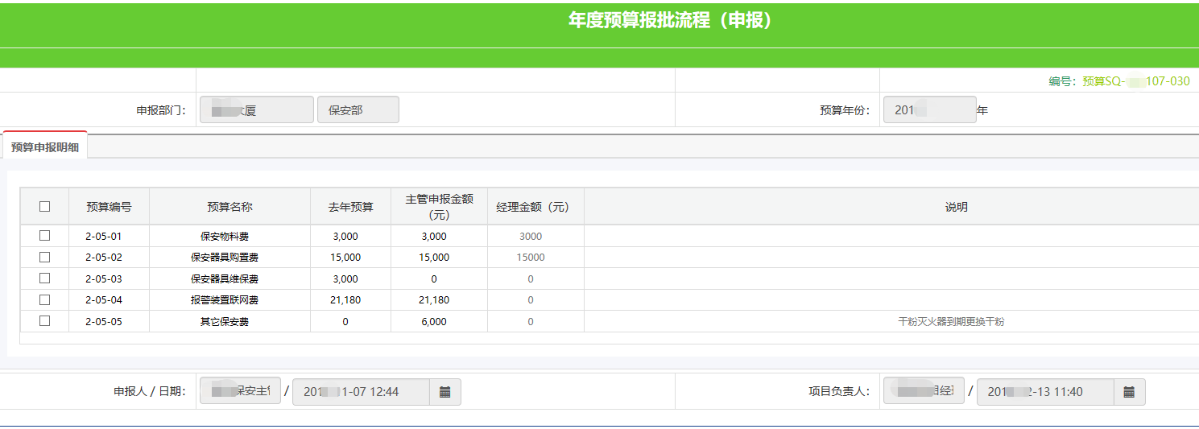Click the 预算编号 column header

(109, 207)
